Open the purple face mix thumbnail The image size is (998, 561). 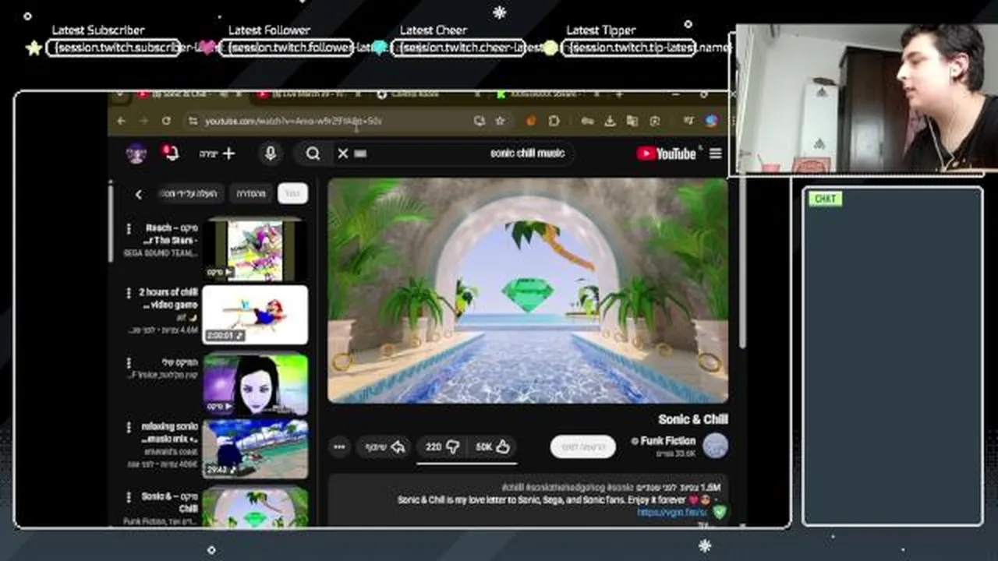[x=255, y=384]
